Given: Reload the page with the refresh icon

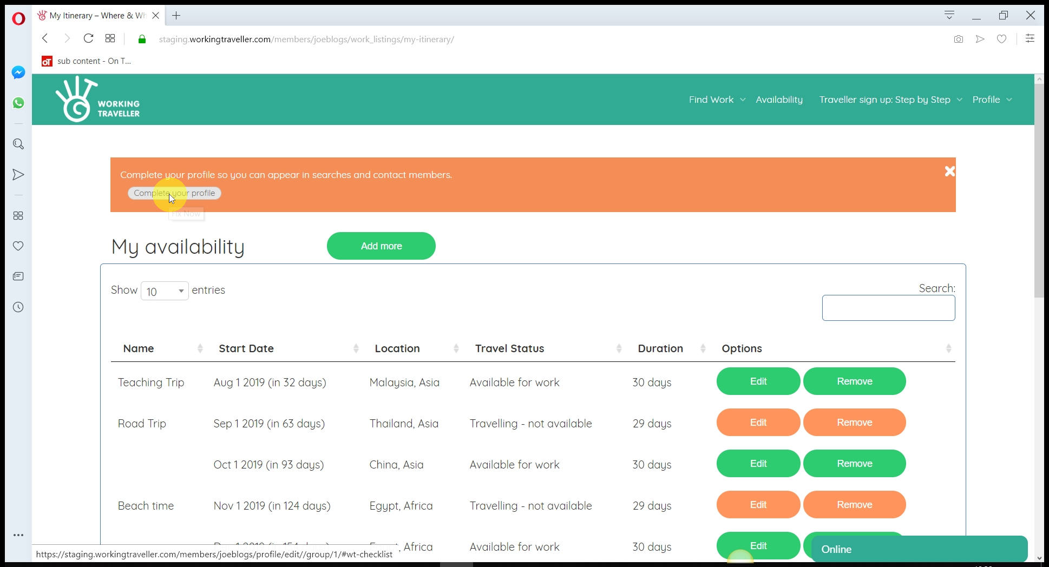Looking at the screenshot, I should coord(88,38).
